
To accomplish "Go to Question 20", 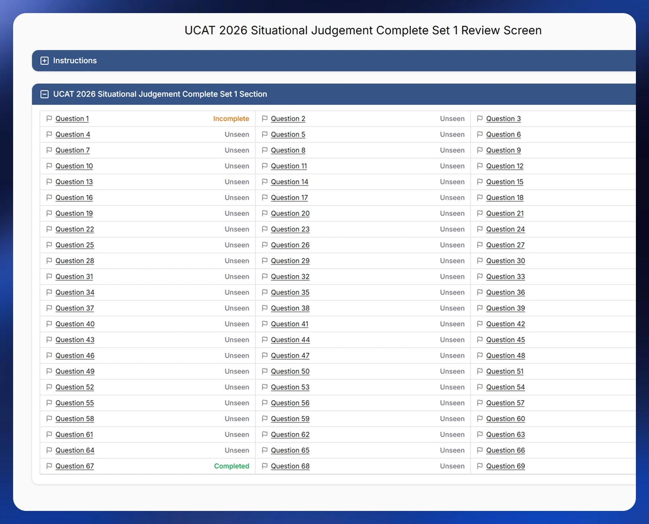I will 290,213.
